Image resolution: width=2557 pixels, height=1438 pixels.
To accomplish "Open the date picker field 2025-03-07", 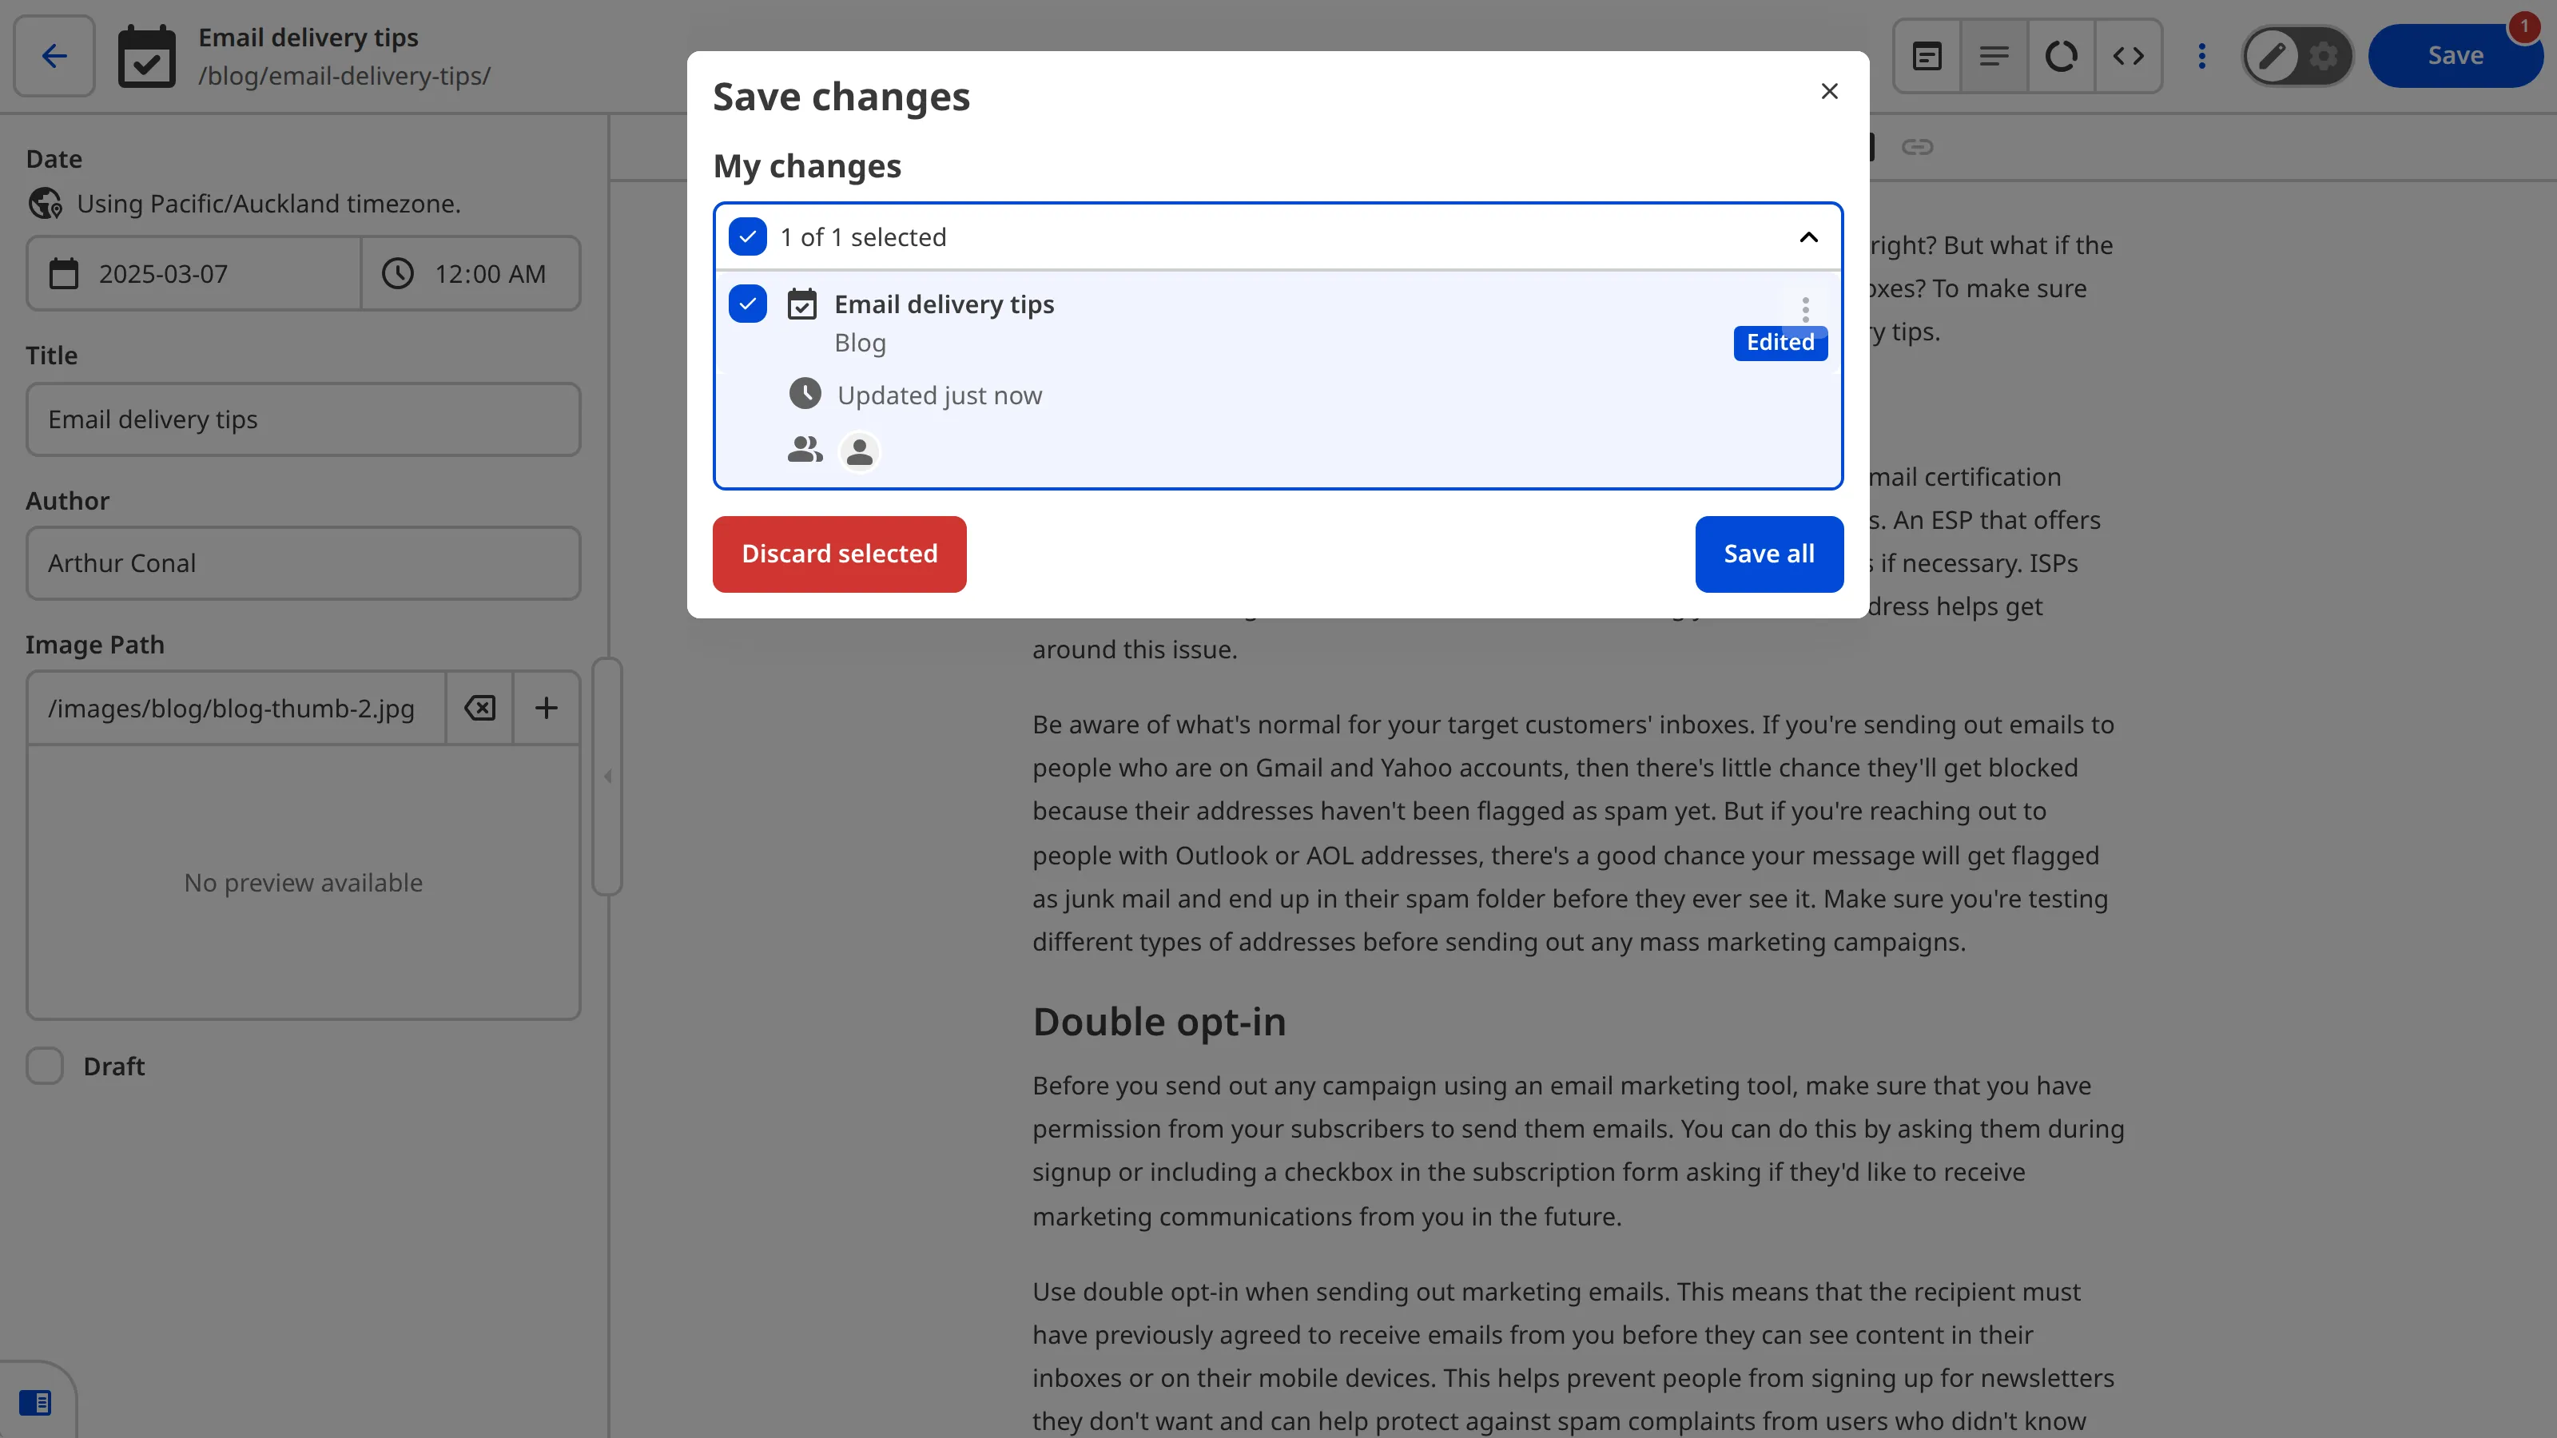I will (x=193, y=274).
